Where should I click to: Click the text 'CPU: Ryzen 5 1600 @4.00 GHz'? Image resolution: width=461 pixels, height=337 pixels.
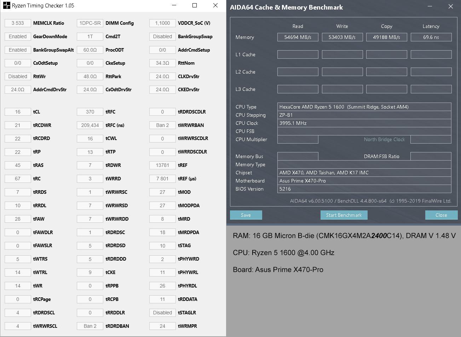point(283,253)
